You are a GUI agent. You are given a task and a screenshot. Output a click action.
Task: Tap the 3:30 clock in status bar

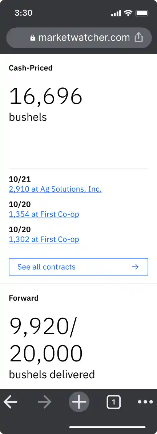coord(24,13)
